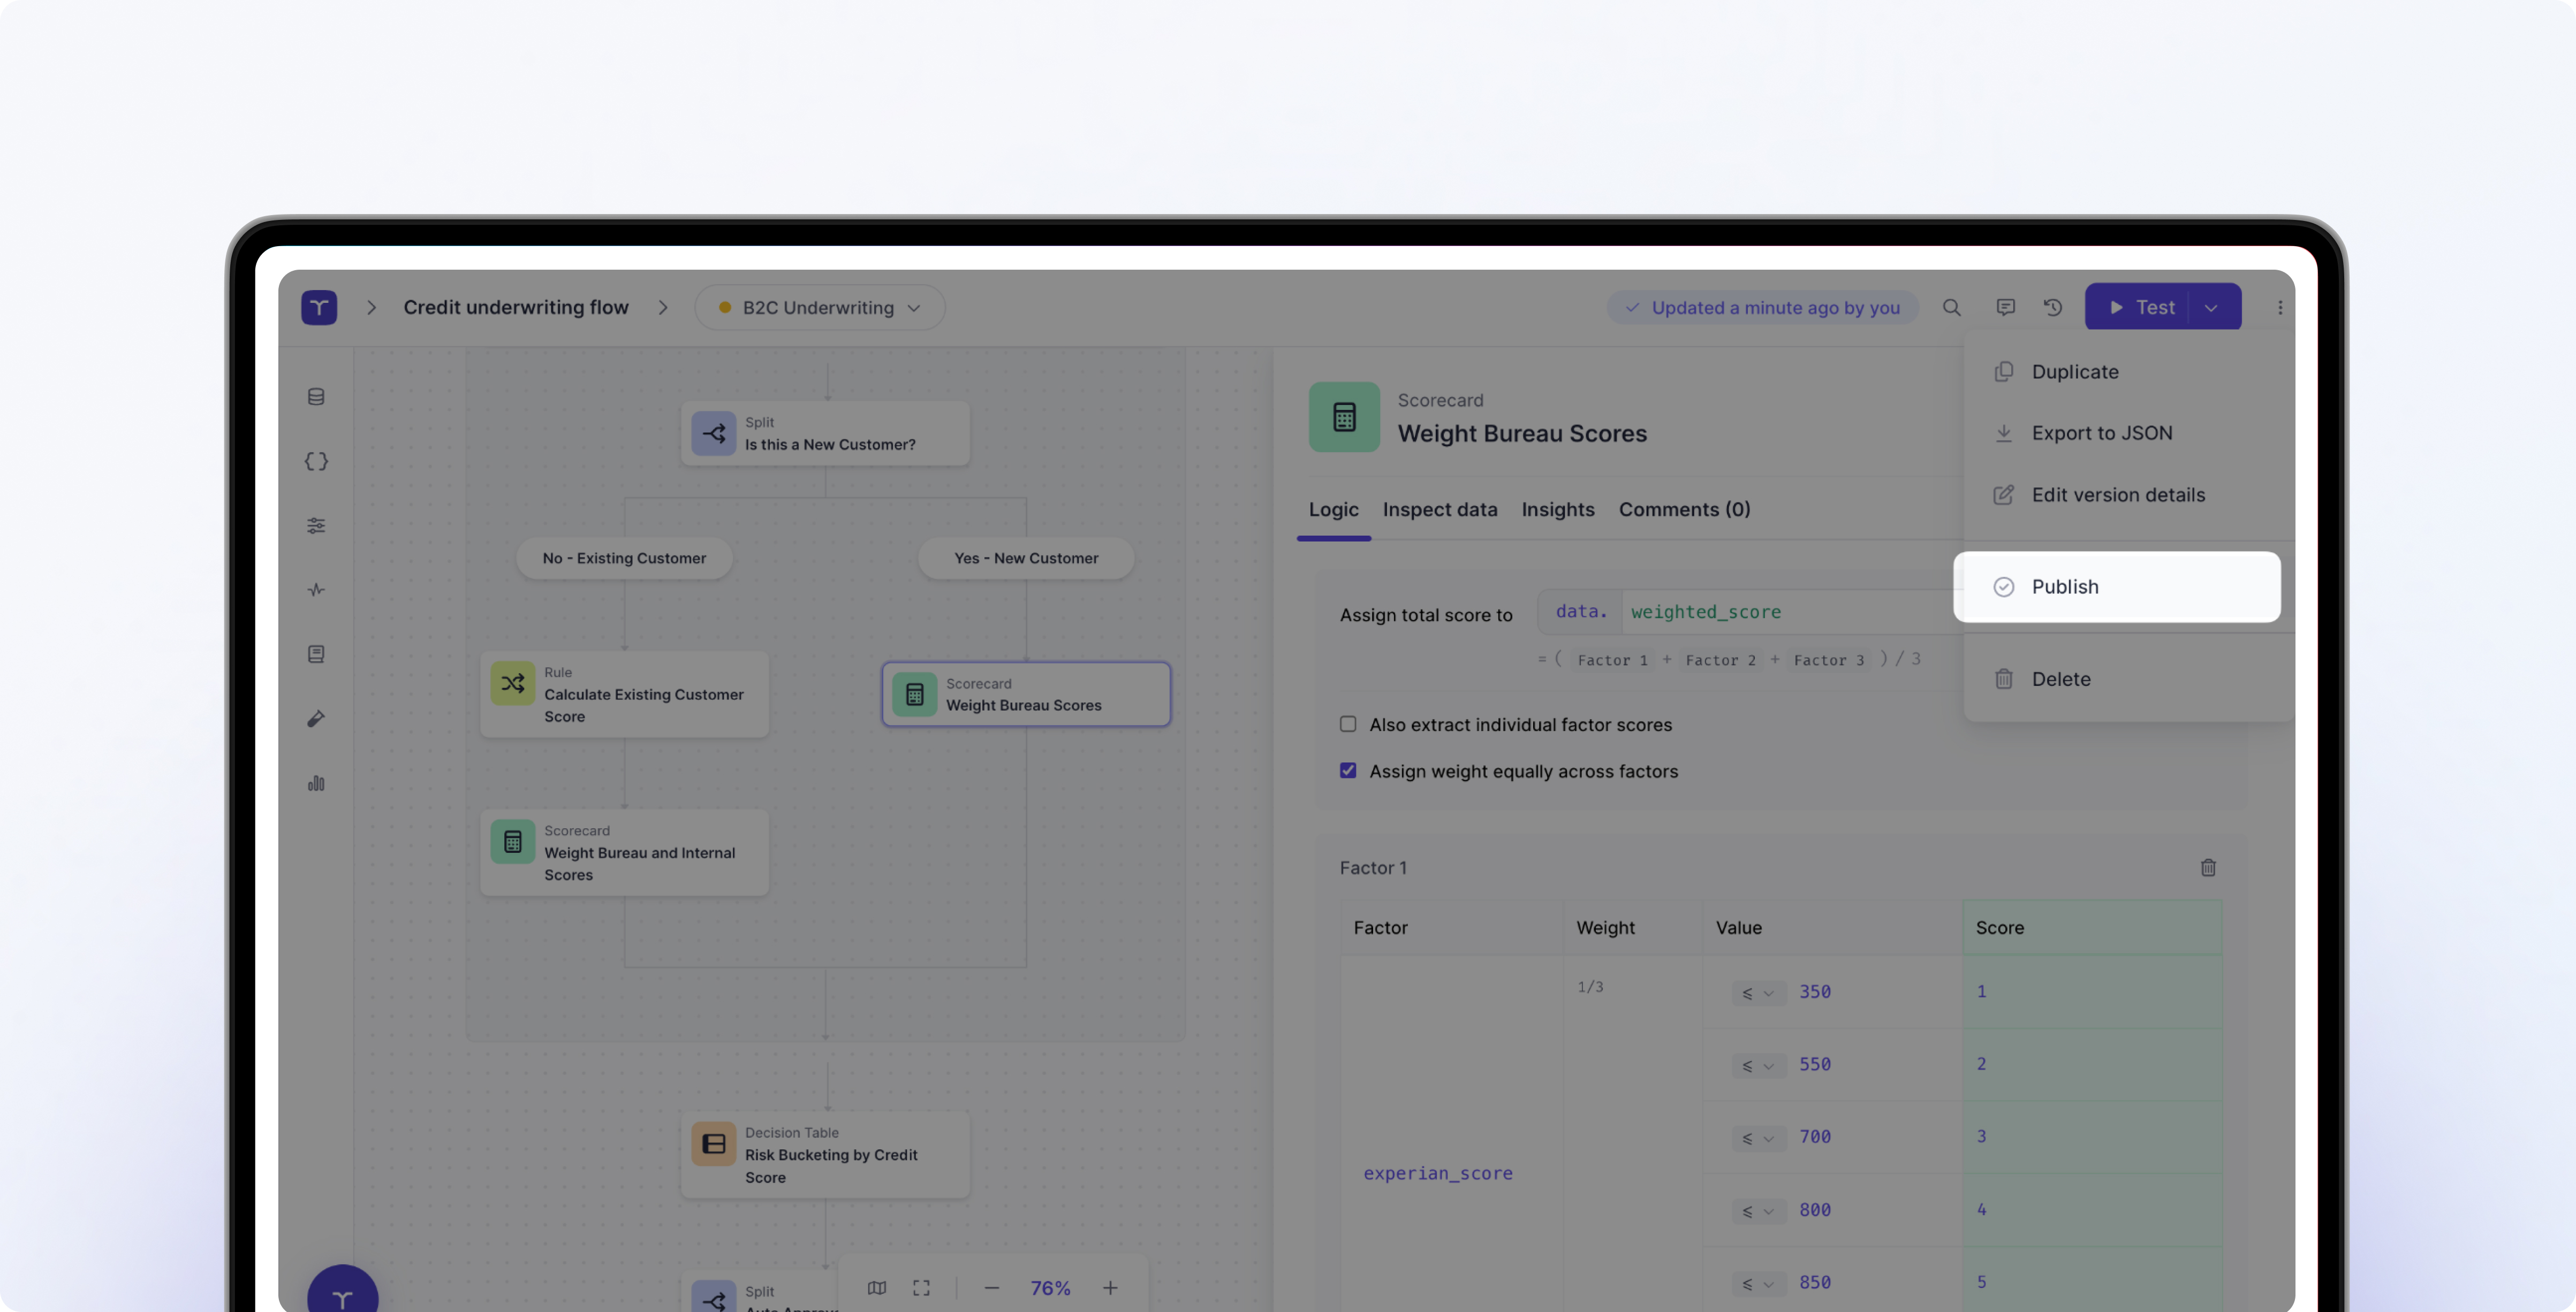
Task: Zoom in the canvas with plus button
Action: [x=1110, y=1288]
